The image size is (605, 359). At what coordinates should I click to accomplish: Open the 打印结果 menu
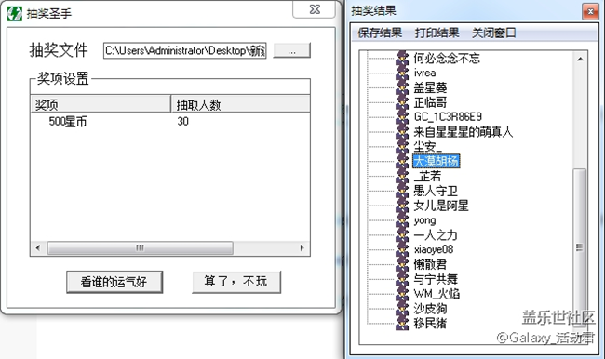[437, 33]
